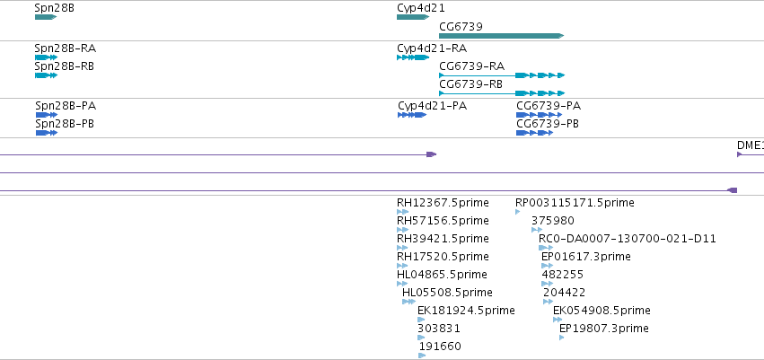Click the partially visible DME feature label
Screen dimensions: 764x360
751,145
